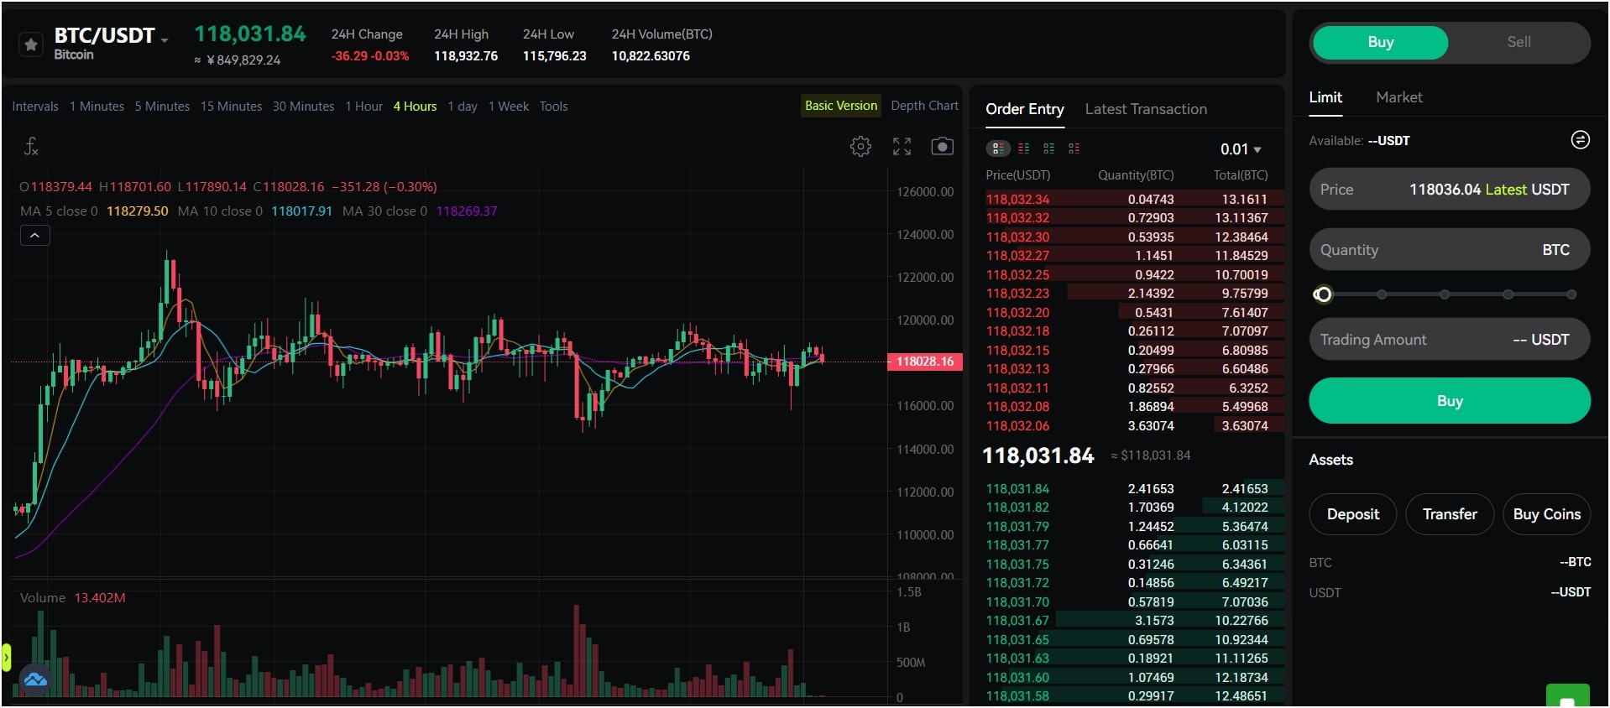Viewport: 1610px width, 708px height.
Task: Take a chart snapshot with camera icon
Action: 943,147
